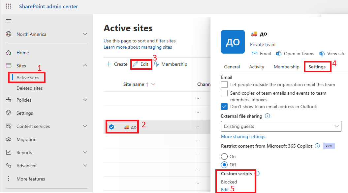Expand the Reports chevron
348x193 pixels.
pyautogui.click(x=85, y=153)
